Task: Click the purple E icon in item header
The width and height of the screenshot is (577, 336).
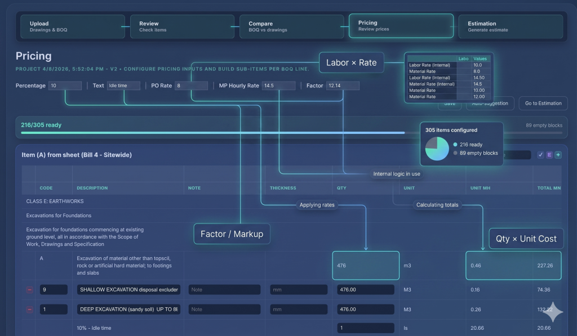Action: click(x=549, y=155)
